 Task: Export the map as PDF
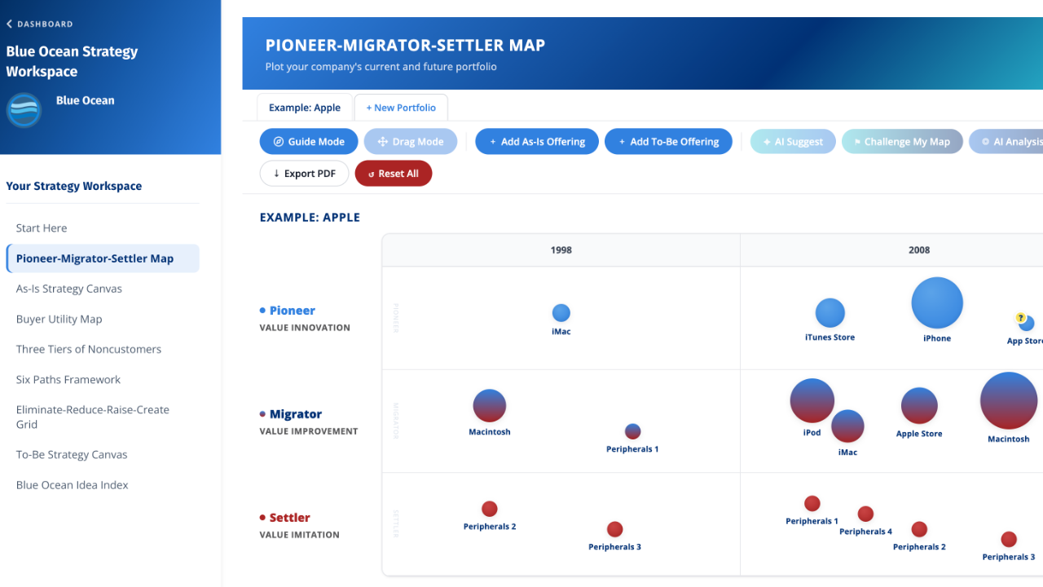pos(304,174)
